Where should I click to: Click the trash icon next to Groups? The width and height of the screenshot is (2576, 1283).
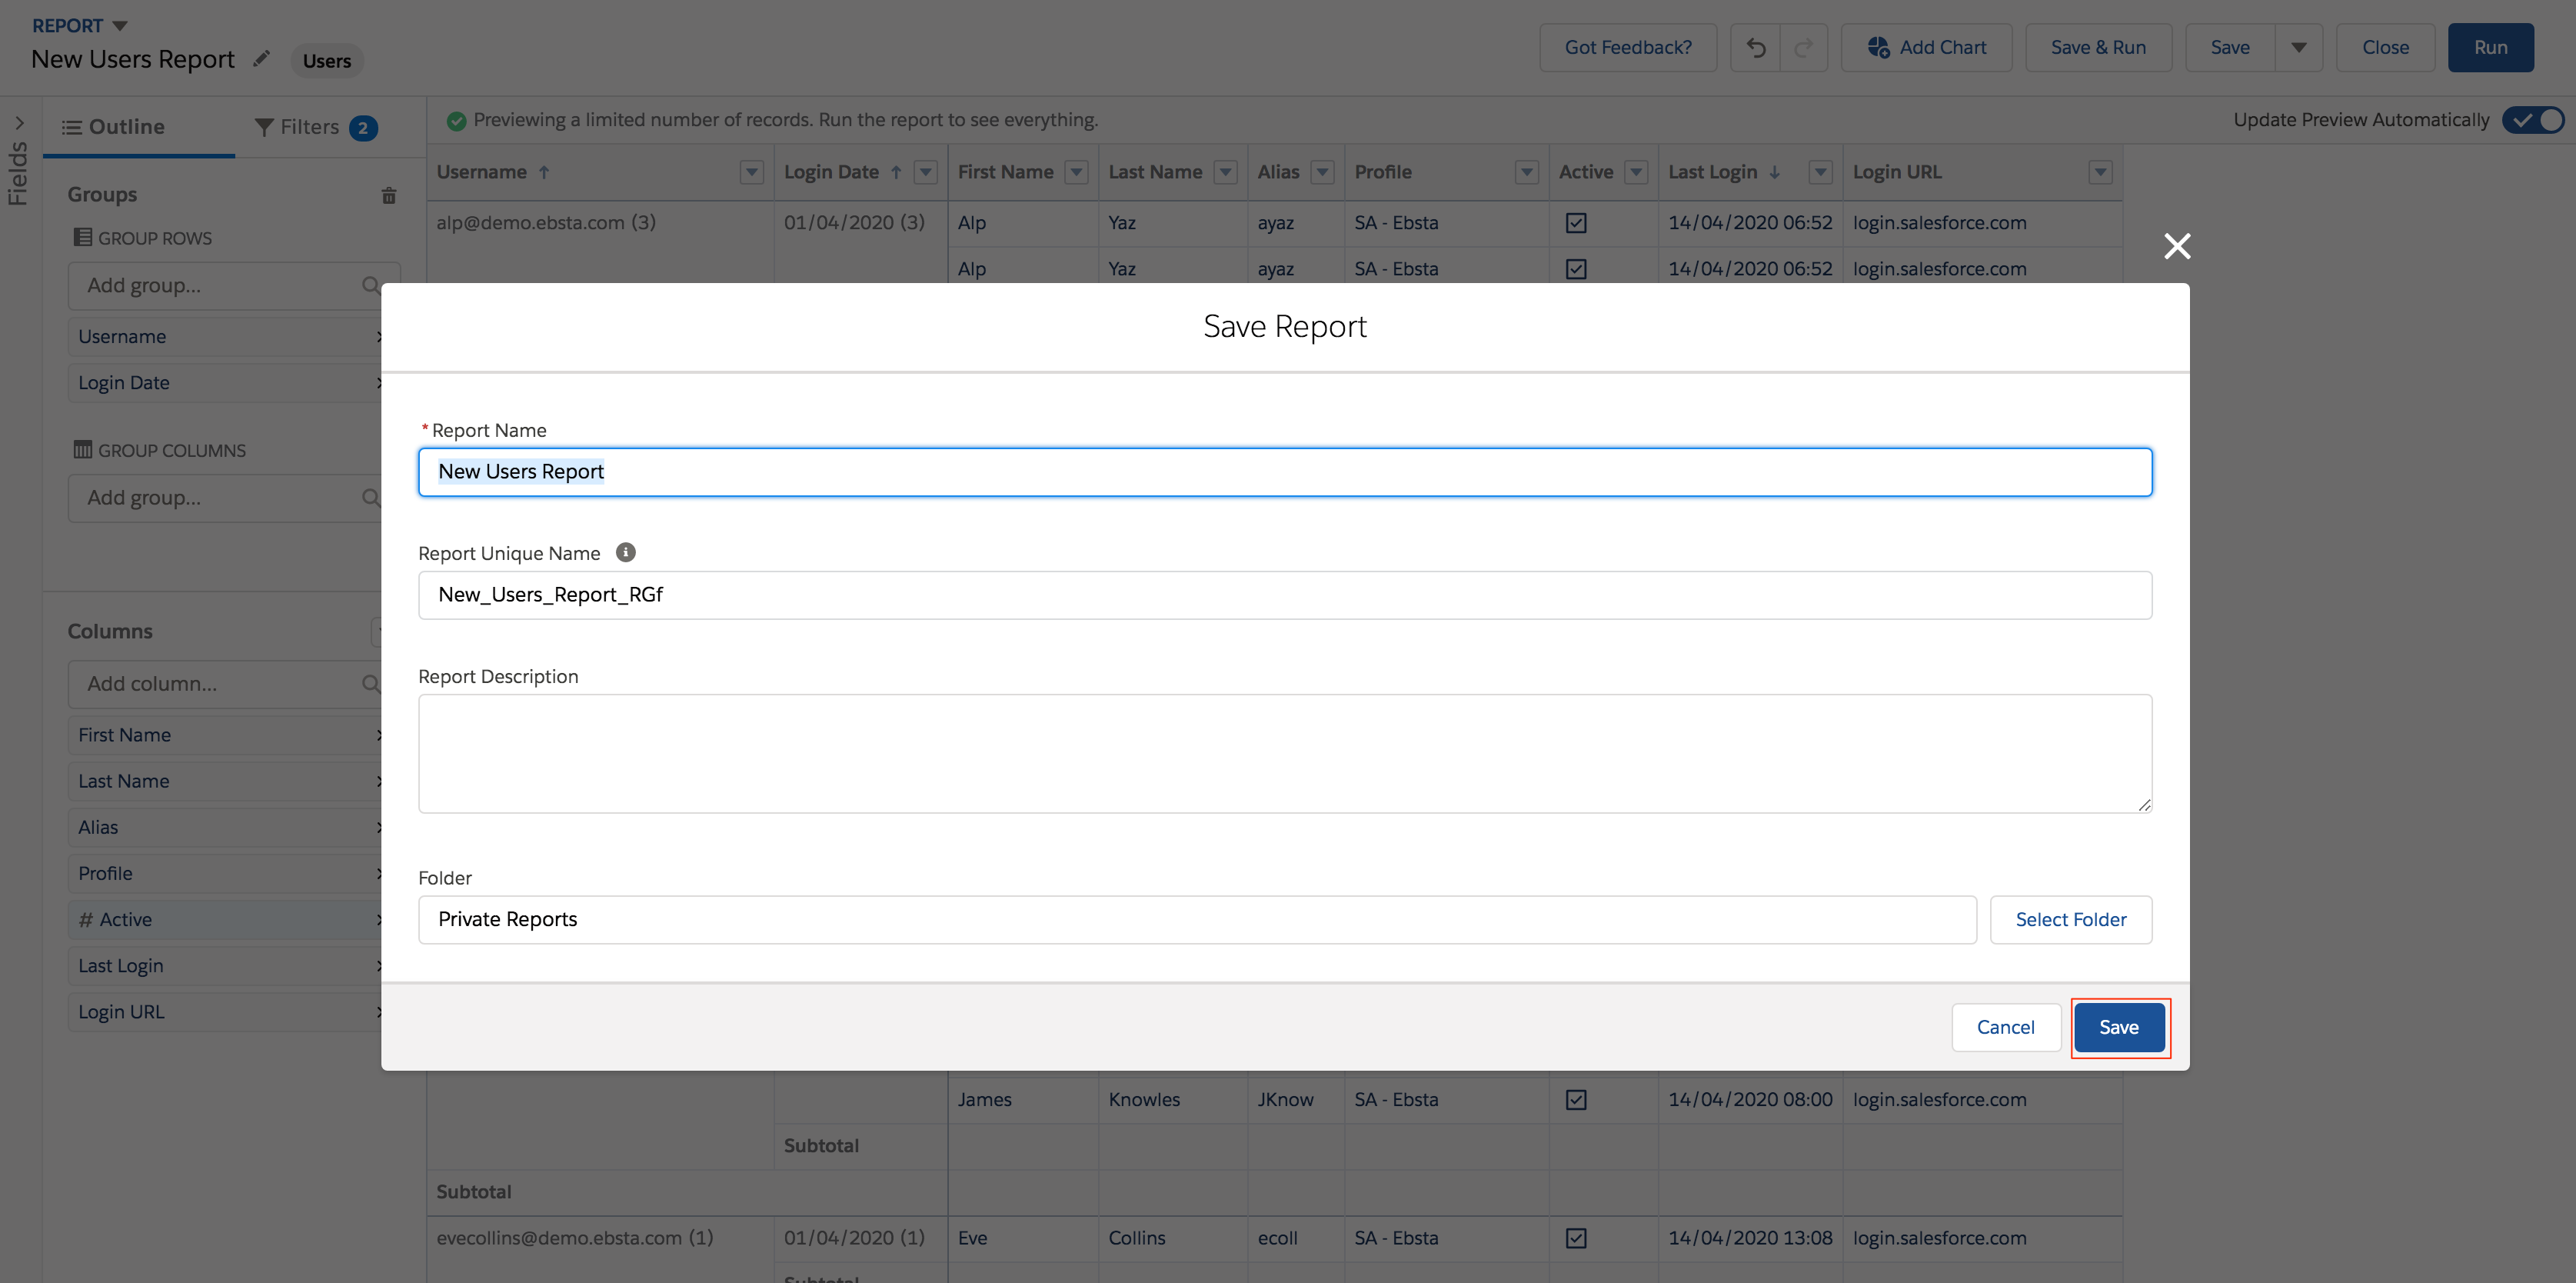(389, 196)
